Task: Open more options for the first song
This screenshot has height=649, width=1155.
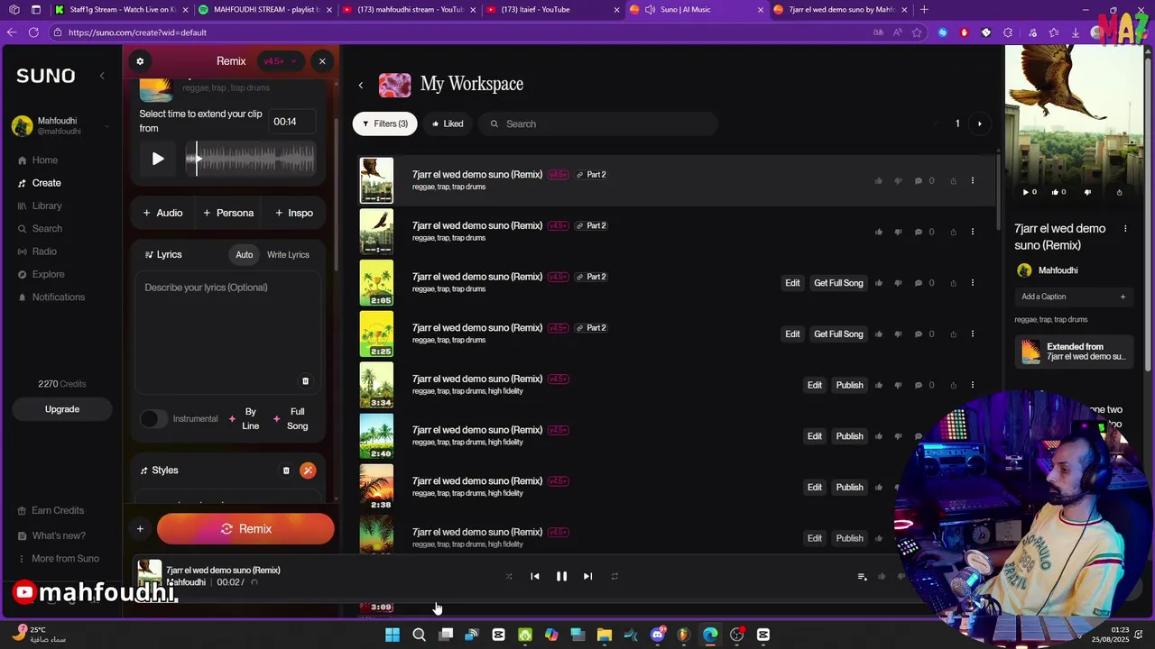Action: coord(973,181)
